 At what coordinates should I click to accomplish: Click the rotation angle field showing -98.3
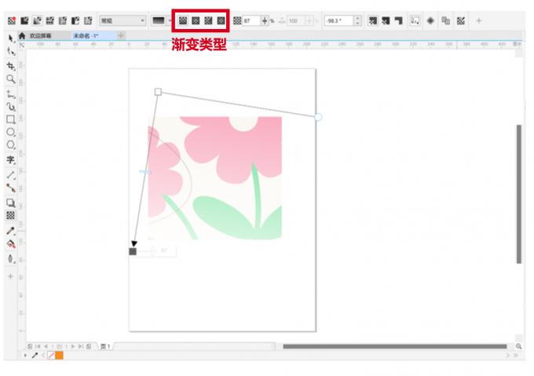point(338,20)
